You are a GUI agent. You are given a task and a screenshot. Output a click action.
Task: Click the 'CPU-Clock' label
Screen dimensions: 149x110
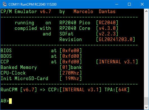coord(13,73)
